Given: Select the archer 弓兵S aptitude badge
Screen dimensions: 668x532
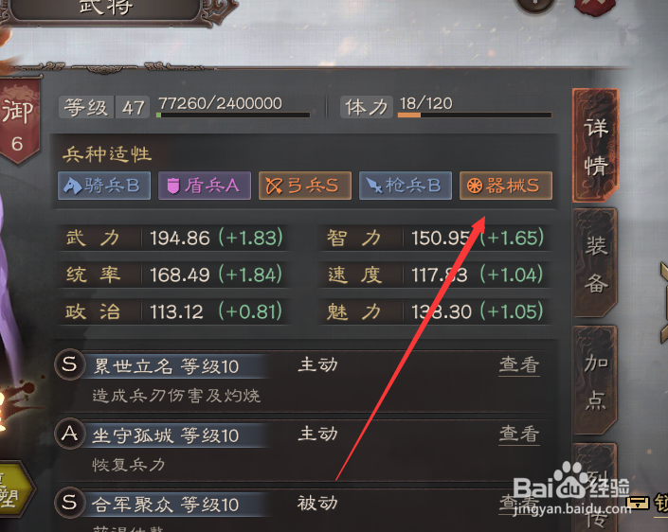Looking at the screenshot, I should coord(305,186).
